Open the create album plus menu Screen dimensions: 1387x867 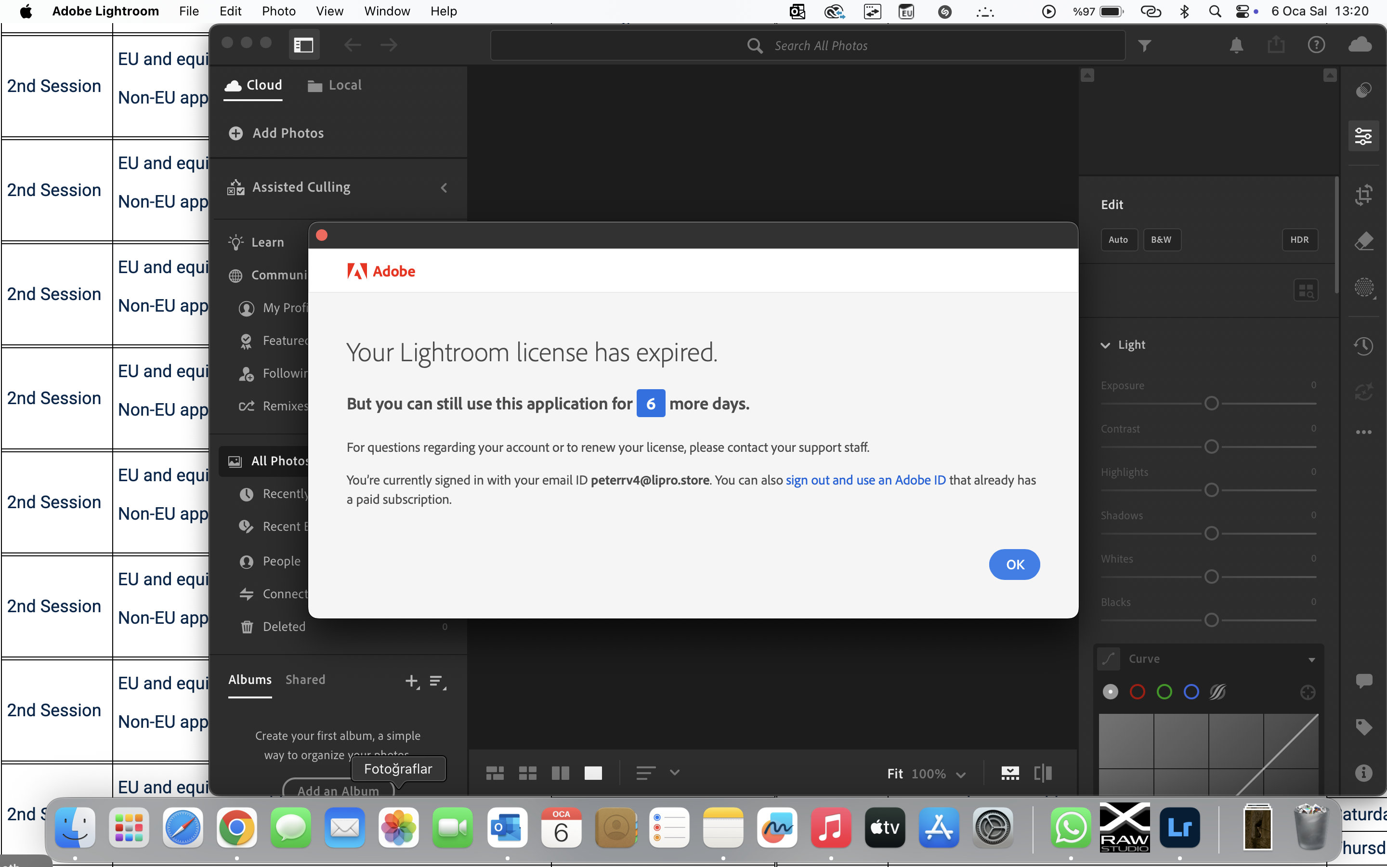pos(412,681)
